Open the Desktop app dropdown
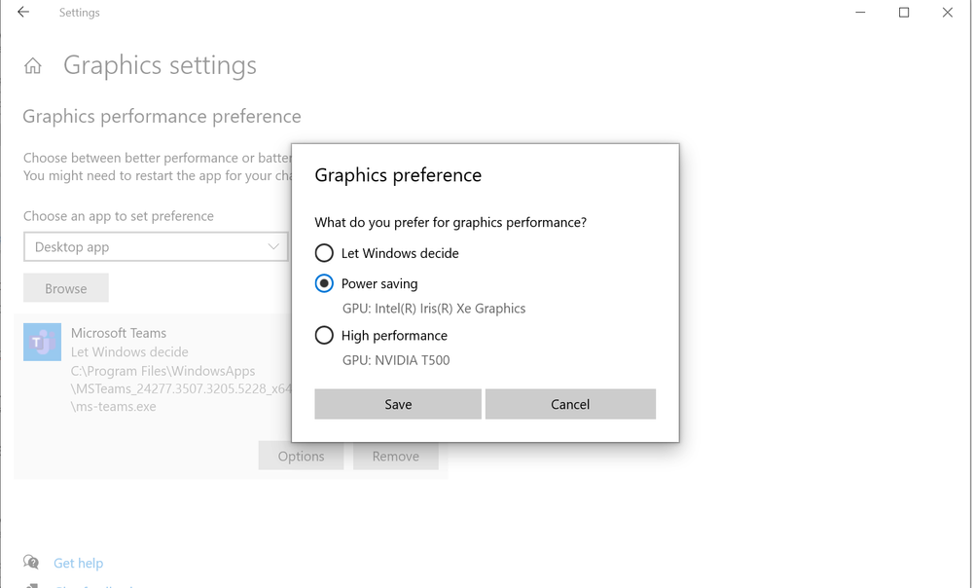 pos(156,247)
